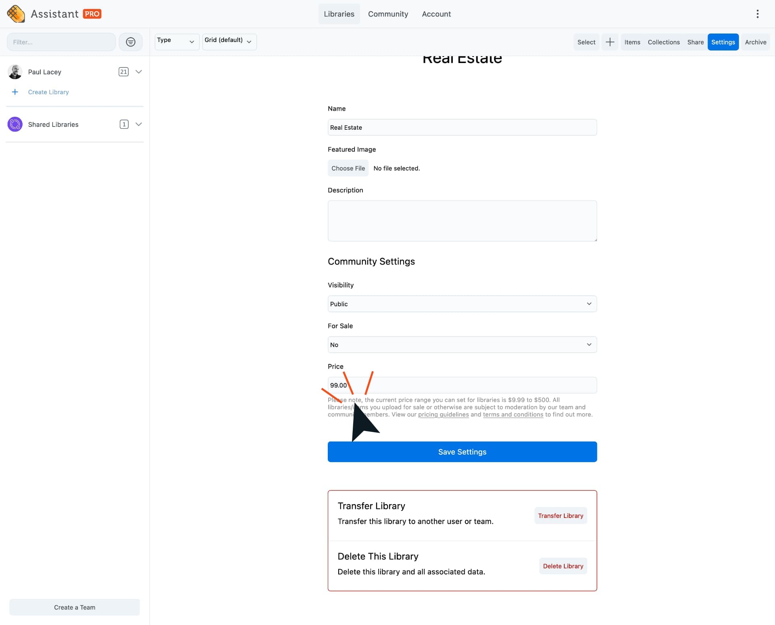Click into the Description text area

[x=462, y=221]
